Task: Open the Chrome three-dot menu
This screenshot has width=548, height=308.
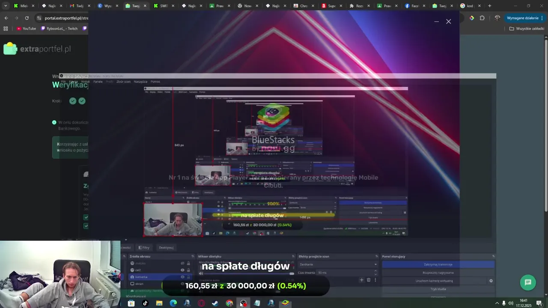Action: (x=542, y=18)
